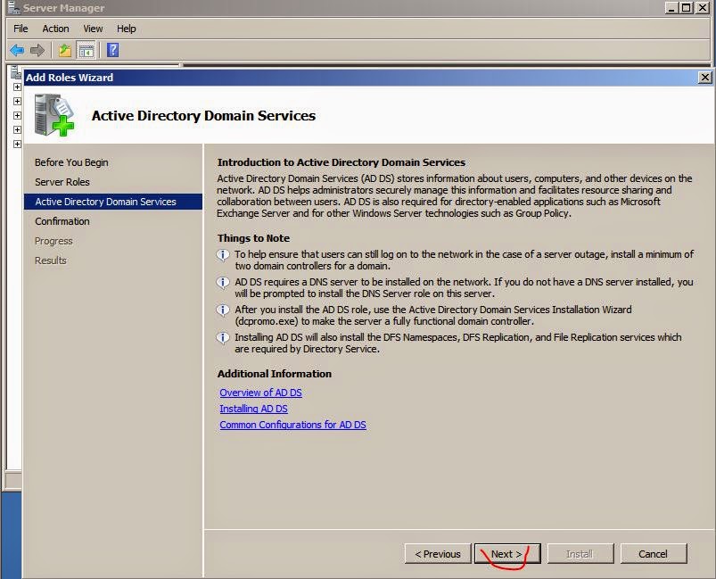Click the info icon beside DNS server note
Viewport: 716px width, 579px height.
[223, 283]
